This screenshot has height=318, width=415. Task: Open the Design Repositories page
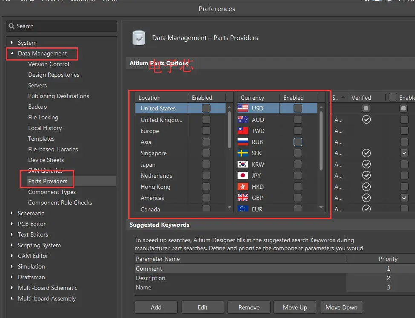54,75
